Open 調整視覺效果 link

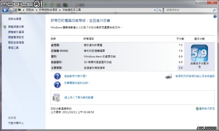pyautogui.click(x=16, y=27)
